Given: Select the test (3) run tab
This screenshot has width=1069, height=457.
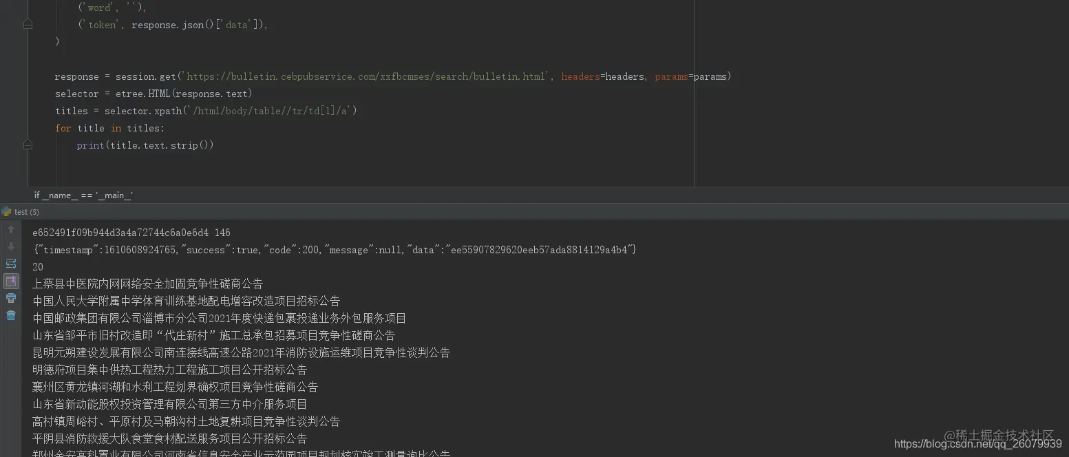Looking at the screenshot, I should [x=21, y=212].
